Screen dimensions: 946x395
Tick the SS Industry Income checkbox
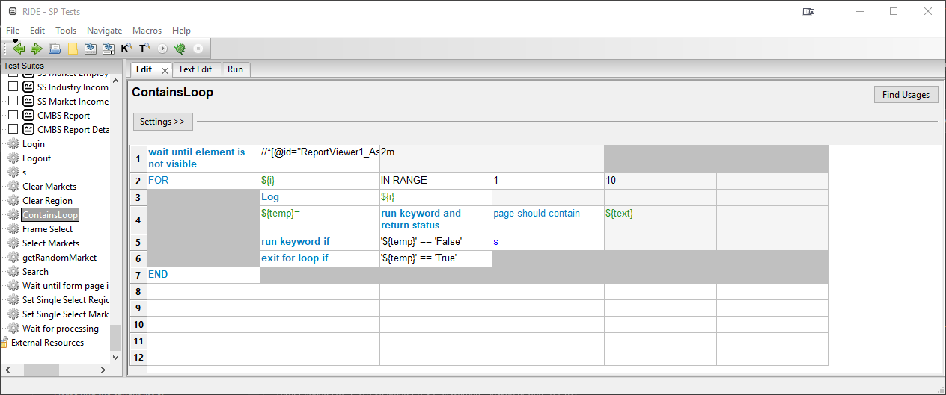[x=13, y=87]
